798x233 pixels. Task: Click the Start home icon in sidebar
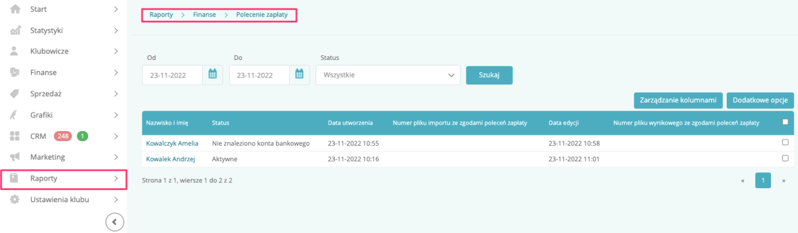pyautogui.click(x=15, y=9)
